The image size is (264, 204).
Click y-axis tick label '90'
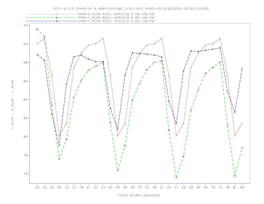click(x=25, y=44)
